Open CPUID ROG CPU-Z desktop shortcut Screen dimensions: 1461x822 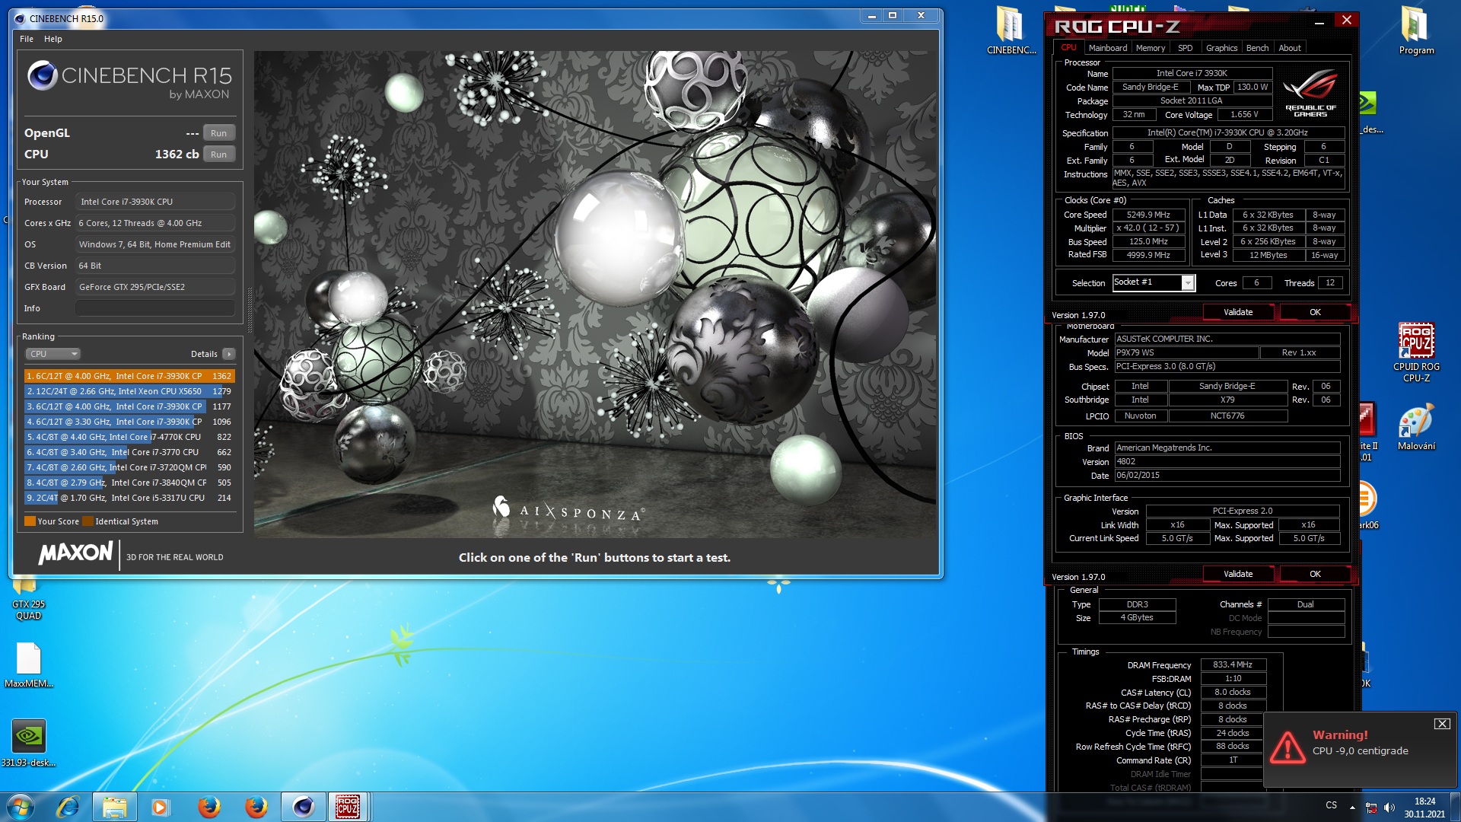coord(1415,352)
